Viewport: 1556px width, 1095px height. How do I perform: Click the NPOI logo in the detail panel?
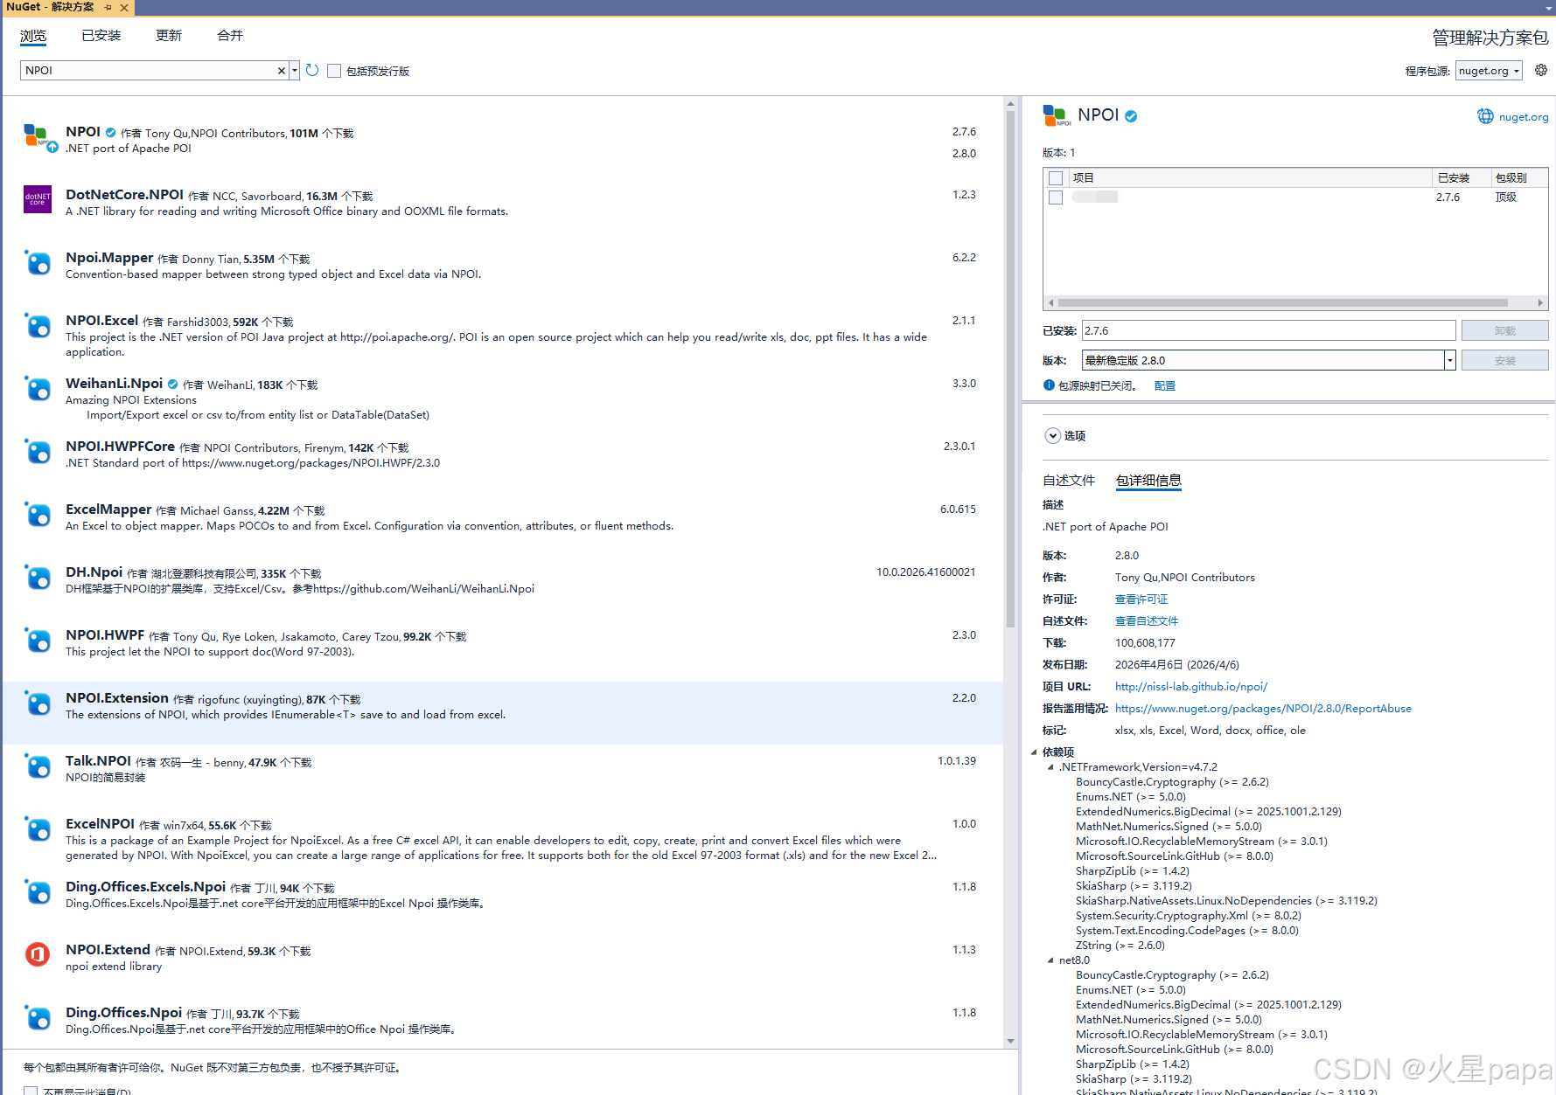[x=1056, y=115]
